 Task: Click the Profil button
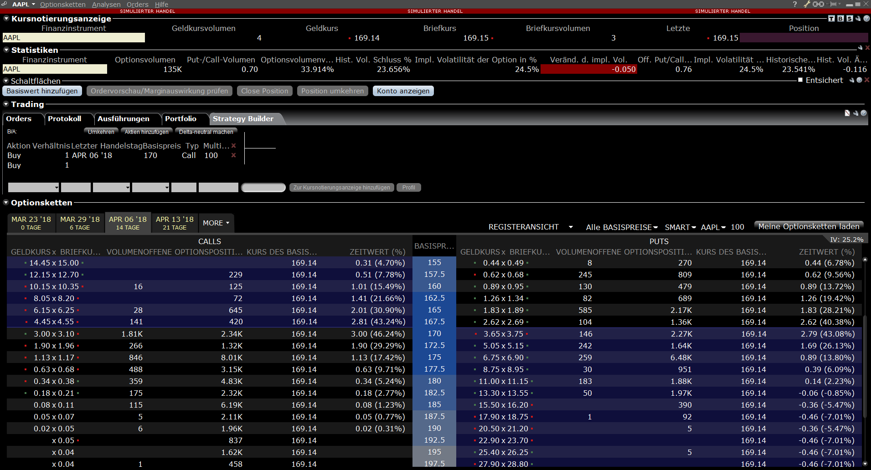click(409, 188)
